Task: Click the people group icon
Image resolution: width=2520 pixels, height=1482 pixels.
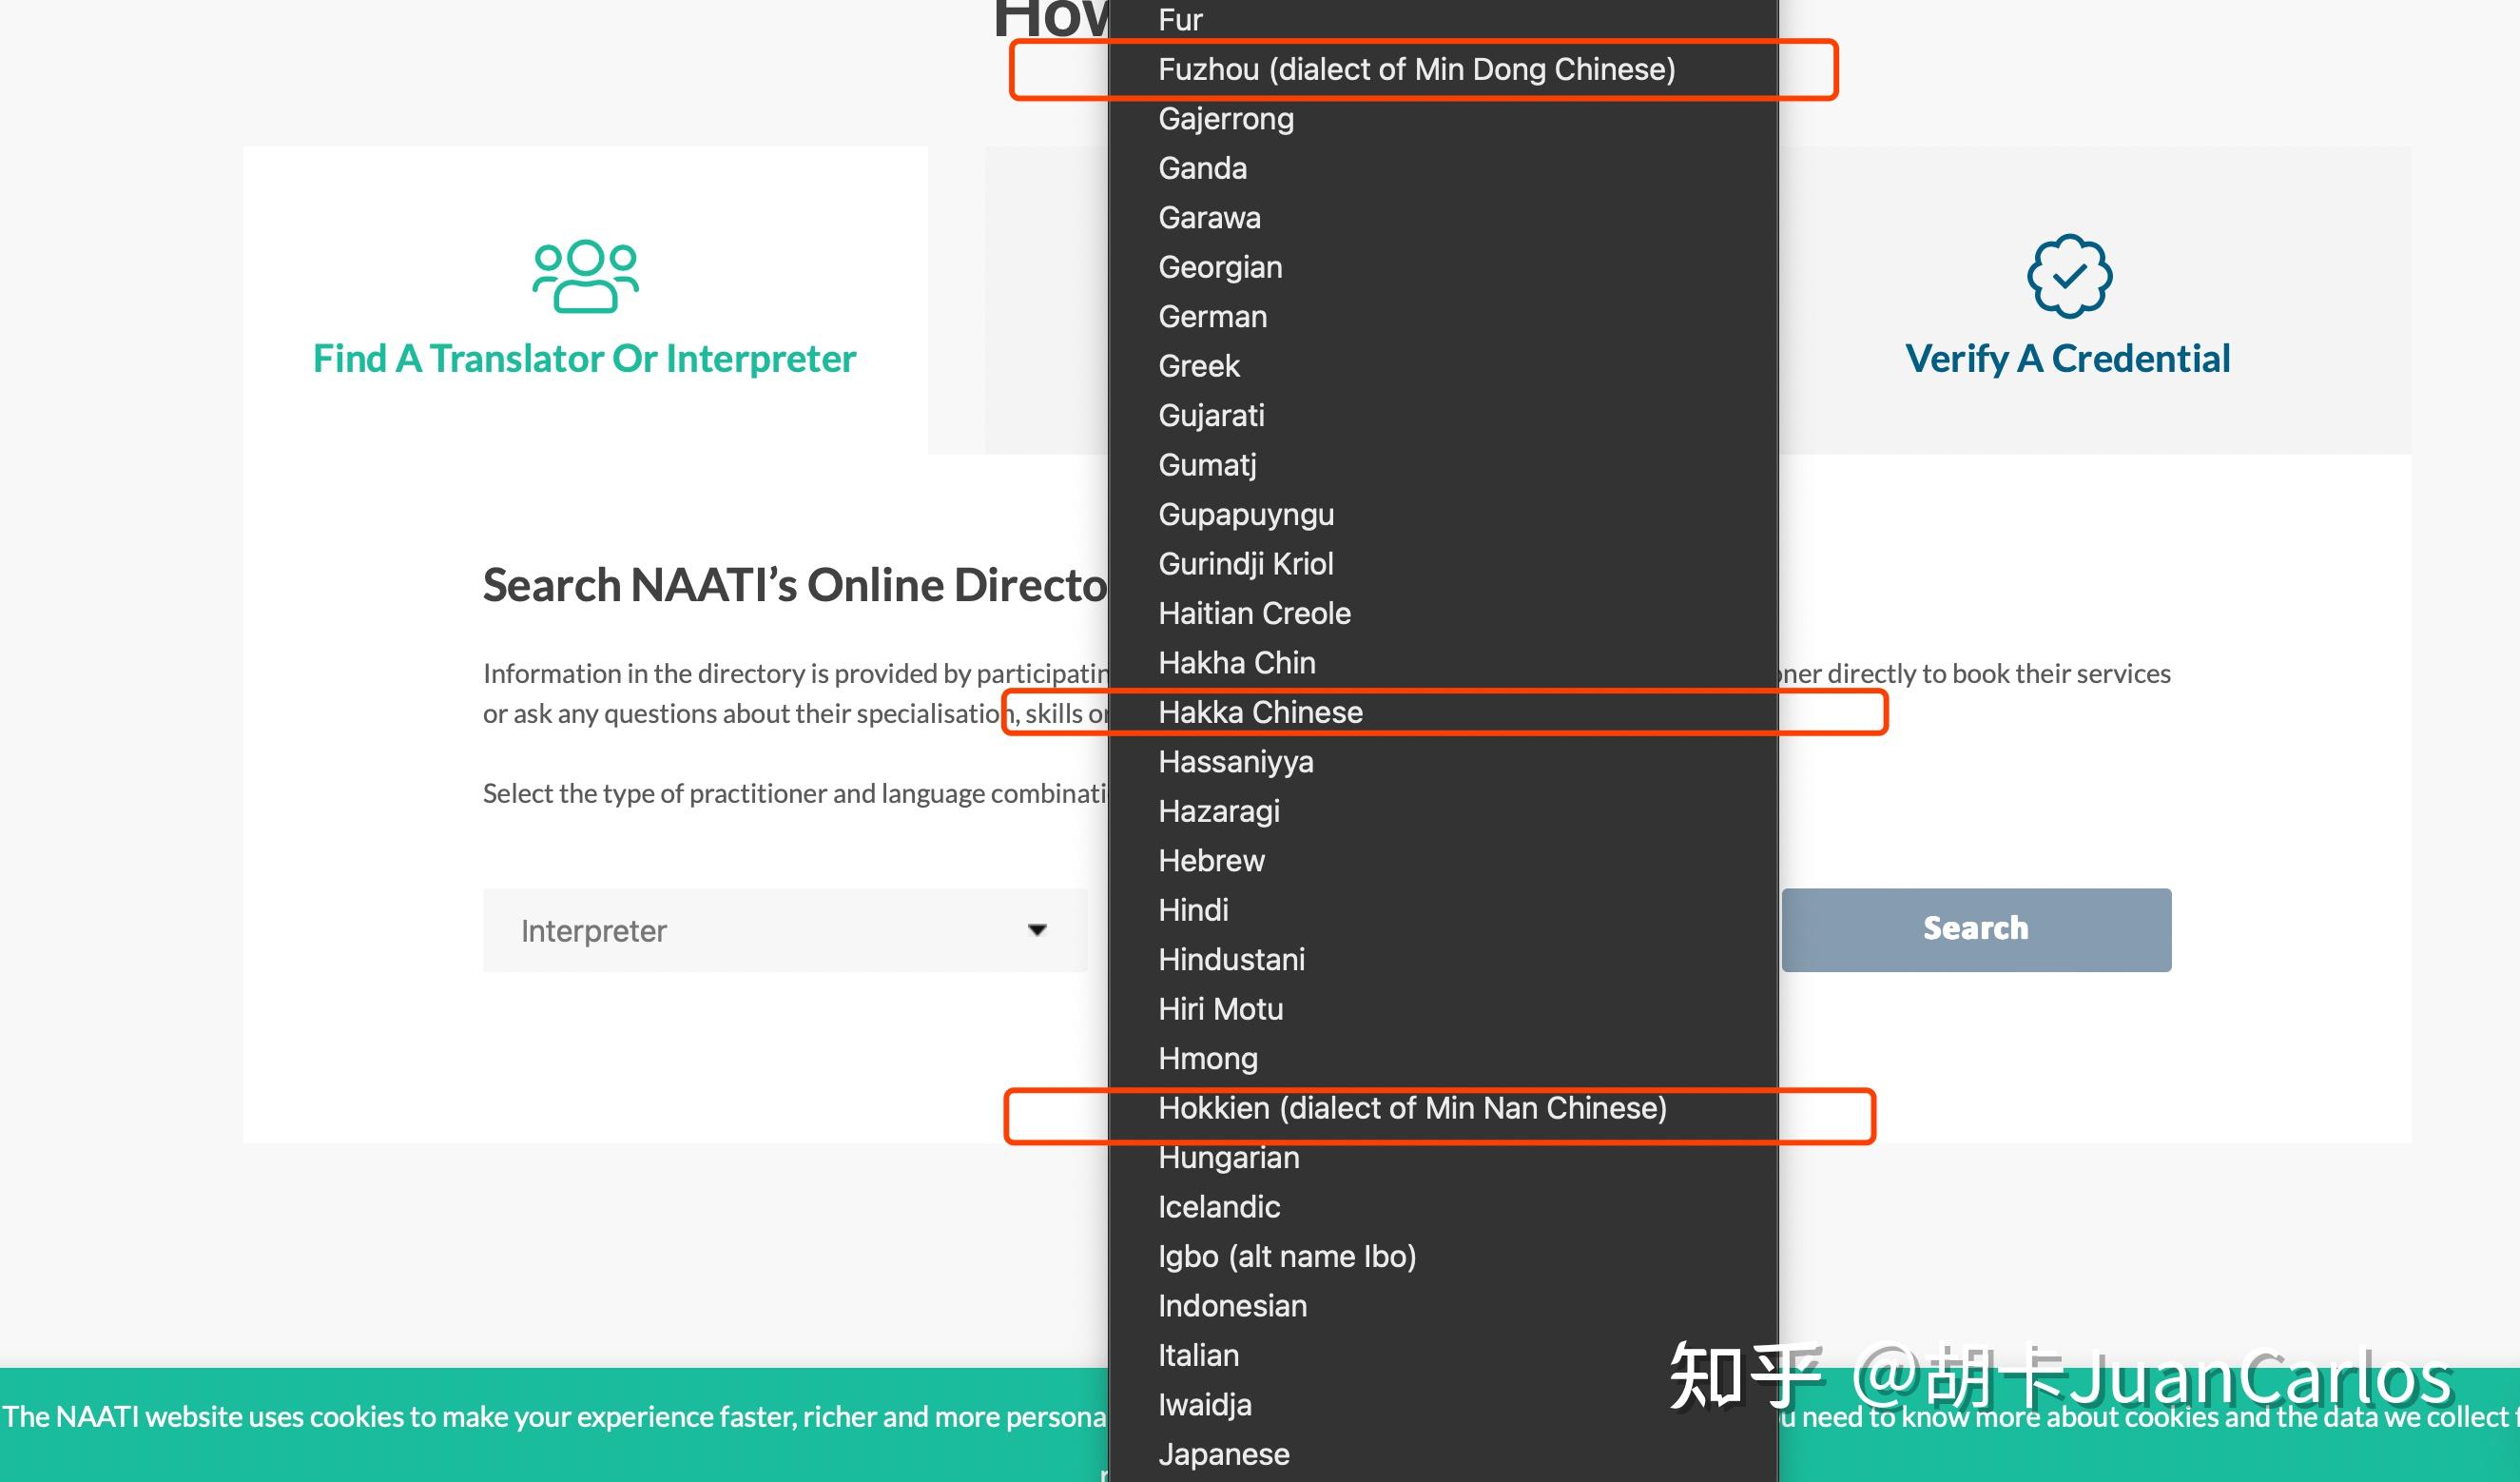Action: coord(585,276)
